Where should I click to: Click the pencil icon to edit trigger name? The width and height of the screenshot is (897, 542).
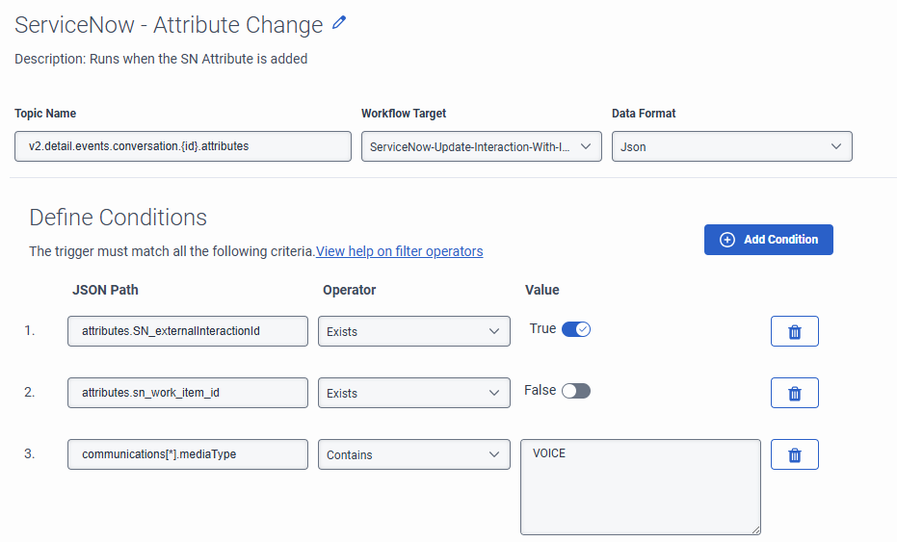(339, 23)
